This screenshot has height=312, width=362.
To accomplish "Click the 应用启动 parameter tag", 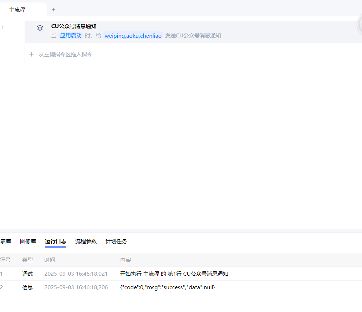I will (x=71, y=36).
